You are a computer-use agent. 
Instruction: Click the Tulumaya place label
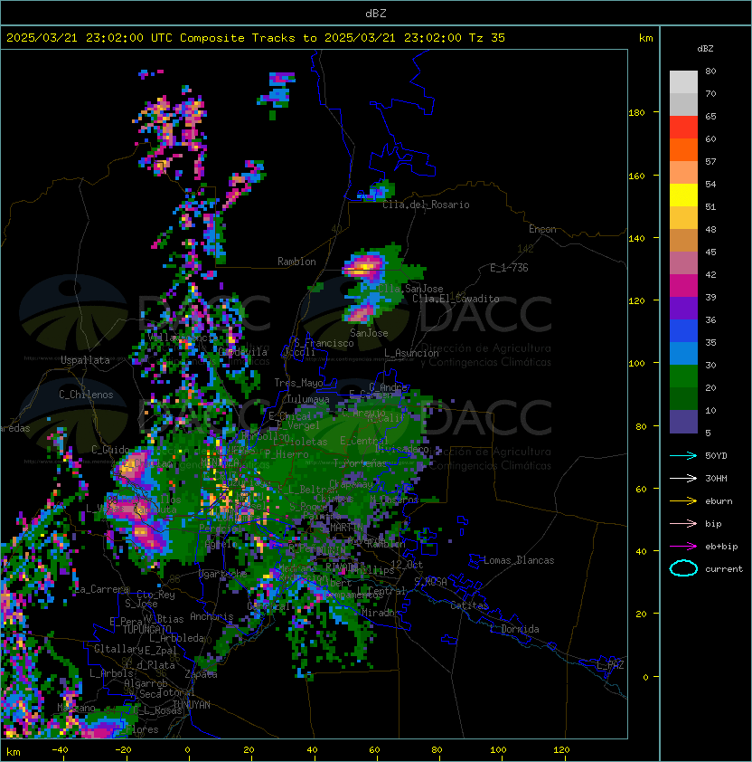tap(308, 399)
